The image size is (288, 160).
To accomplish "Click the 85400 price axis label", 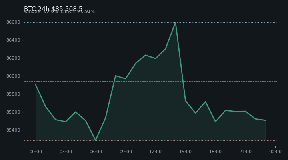I will click(13, 130).
